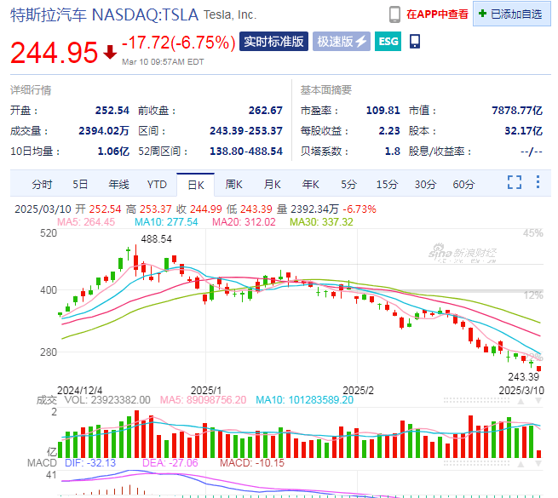This screenshot has width=558, height=498.
Task: Click the 区间 value 243.39-253.37
Action: point(246,131)
